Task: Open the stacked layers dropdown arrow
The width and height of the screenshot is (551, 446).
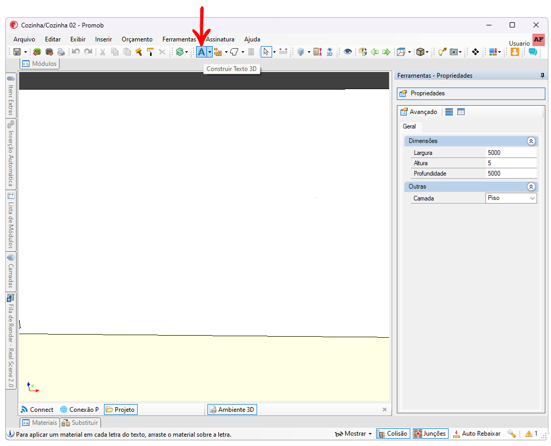Action: pos(309,52)
